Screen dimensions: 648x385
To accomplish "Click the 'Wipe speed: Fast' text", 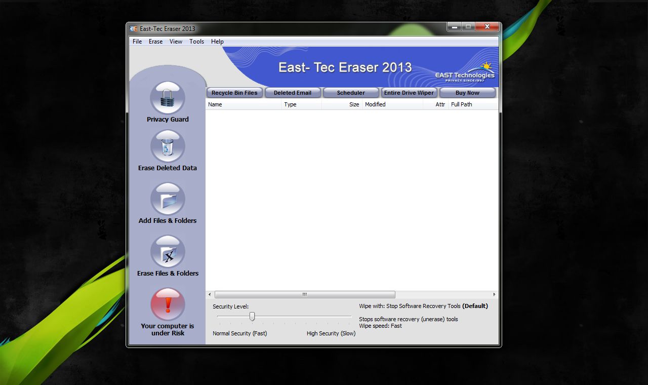I will click(x=380, y=326).
